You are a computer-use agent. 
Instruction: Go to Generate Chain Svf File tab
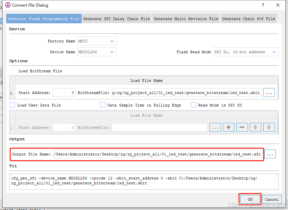(x=249, y=19)
